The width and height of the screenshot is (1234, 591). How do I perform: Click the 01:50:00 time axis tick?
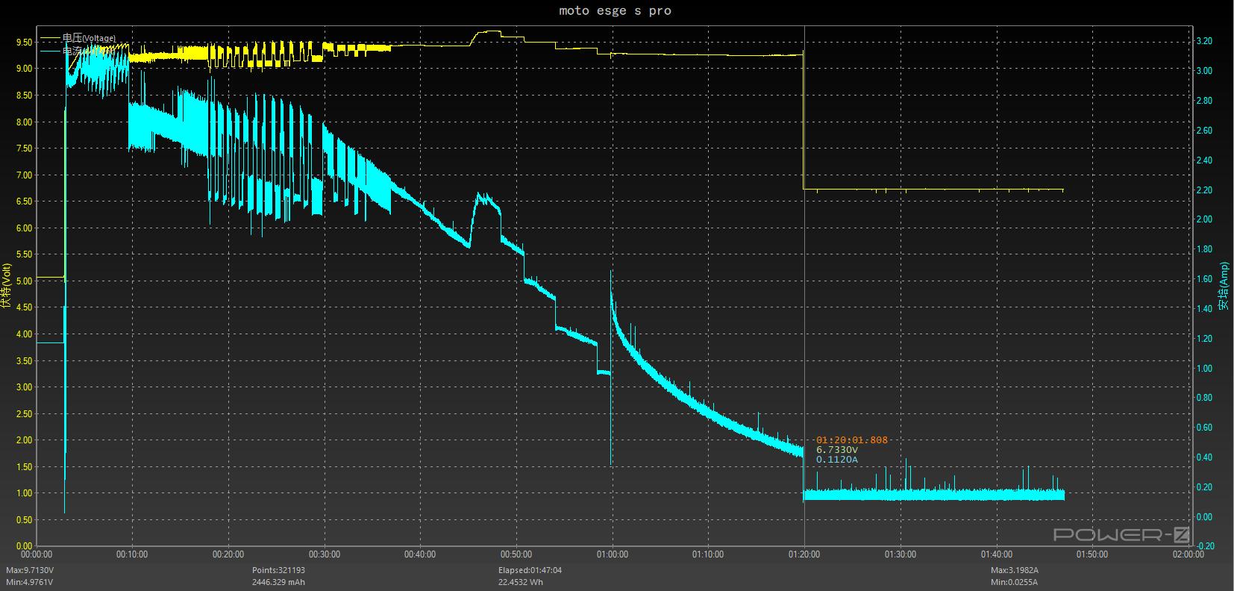click(1092, 554)
